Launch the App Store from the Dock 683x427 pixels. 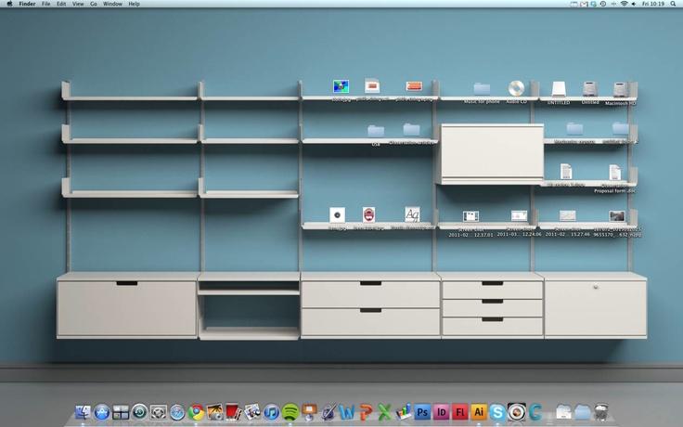102,412
